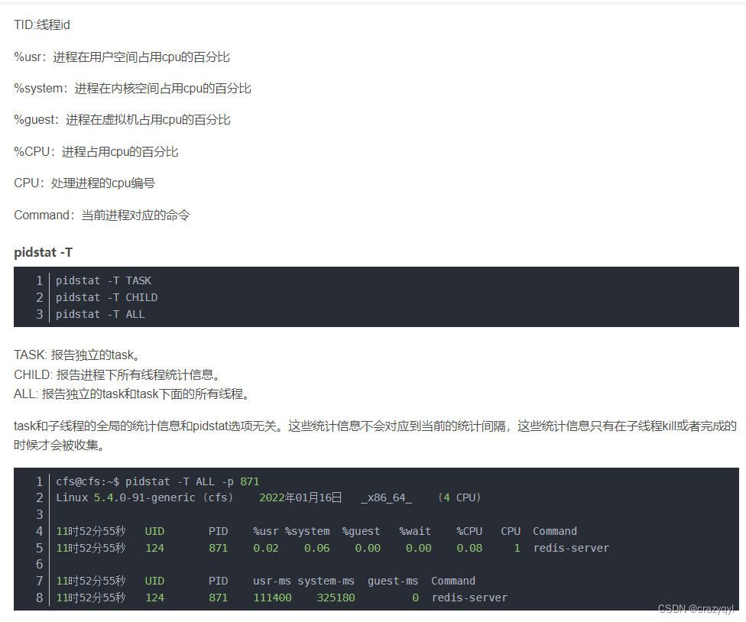This screenshot has height=622, width=746.
Task: Click the redis-server text in output
Action: [x=572, y=548]
